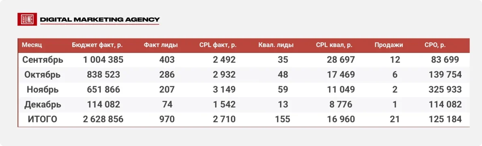Click the Декабрь row label
This screenshot has height=146, width=482.
tap(43, 104)
